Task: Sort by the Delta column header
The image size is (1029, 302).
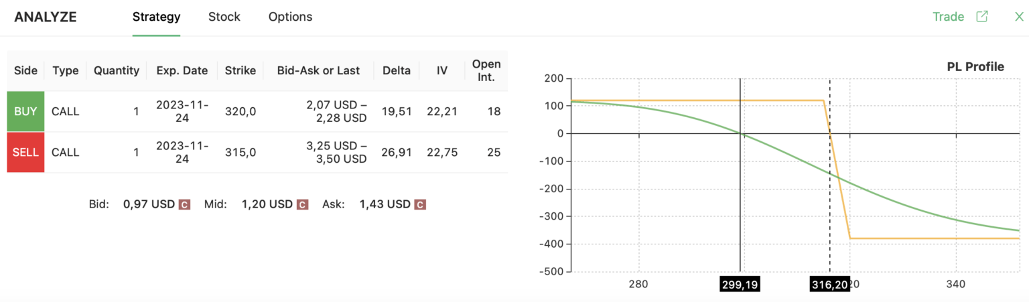Action: click(396, 70)
